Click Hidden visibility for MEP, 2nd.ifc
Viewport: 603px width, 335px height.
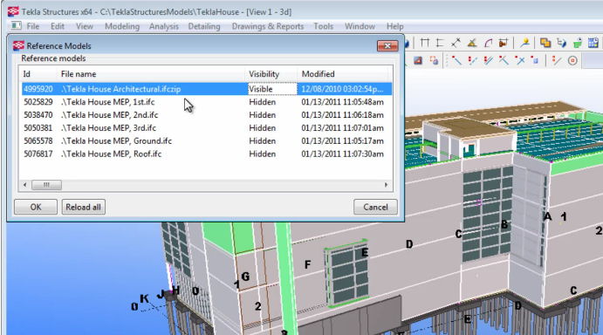(x=263, y=115)
